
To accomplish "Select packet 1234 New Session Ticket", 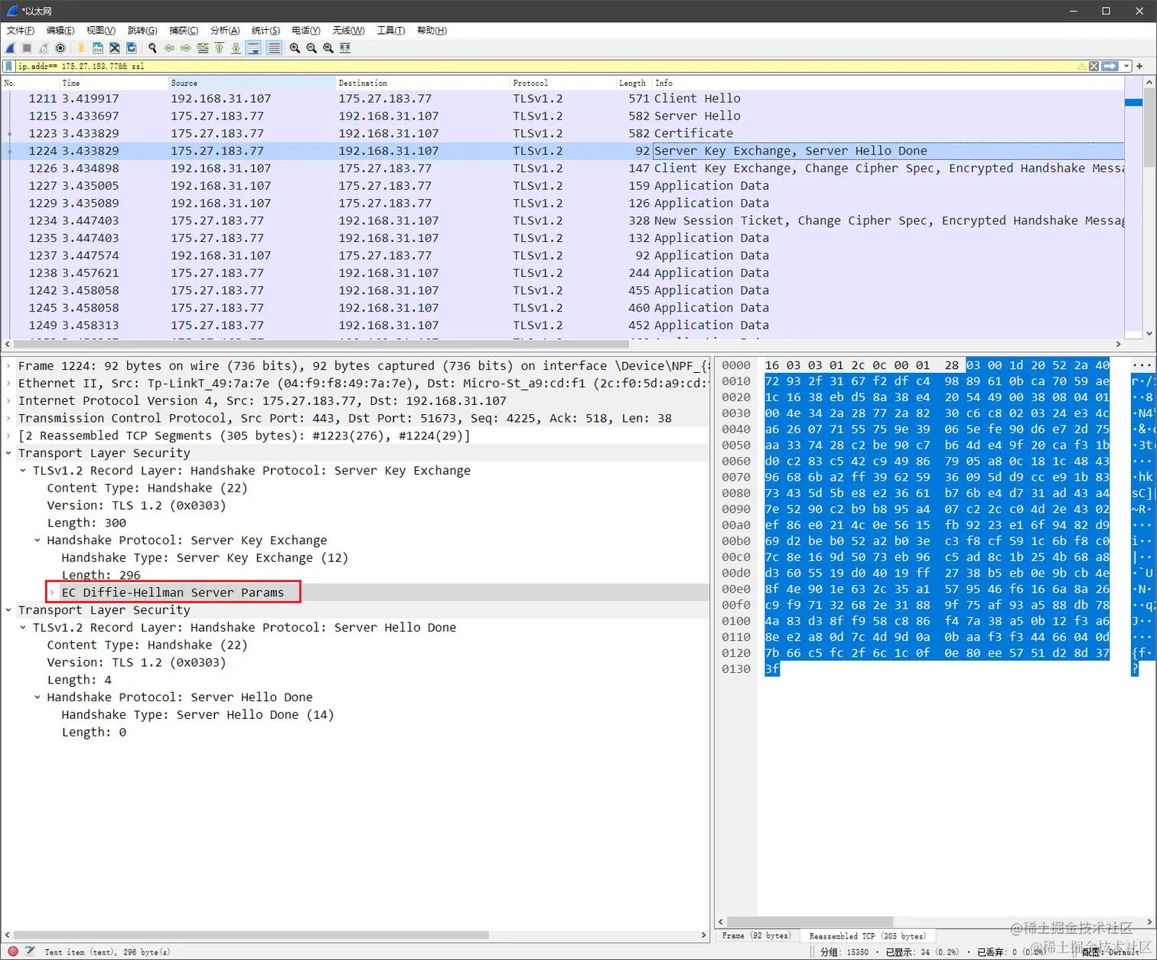I will click(x=562, y=220).
